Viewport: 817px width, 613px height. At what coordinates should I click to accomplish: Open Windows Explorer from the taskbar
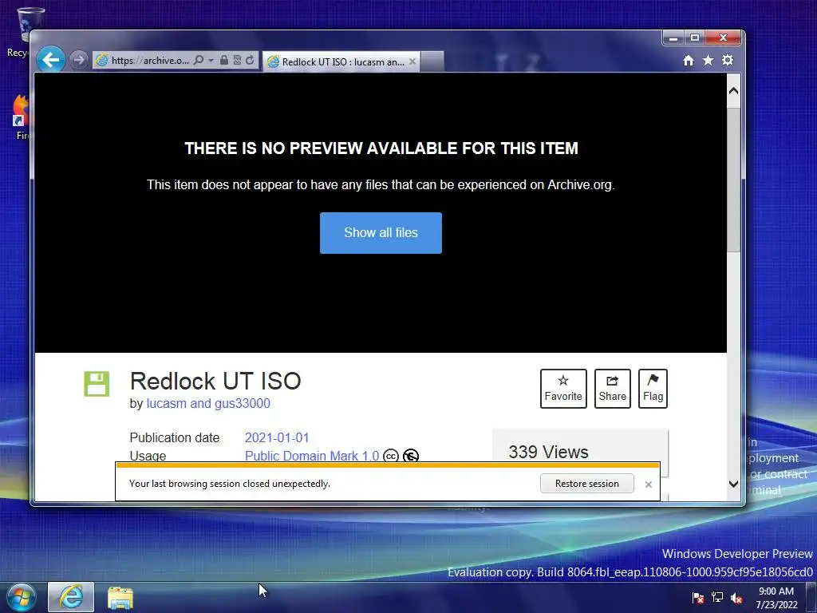coord(120,598)
